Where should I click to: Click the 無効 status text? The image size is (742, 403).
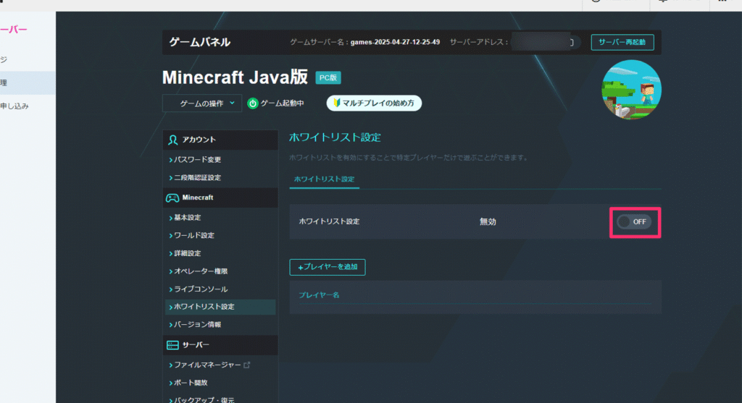click(488, 221)
